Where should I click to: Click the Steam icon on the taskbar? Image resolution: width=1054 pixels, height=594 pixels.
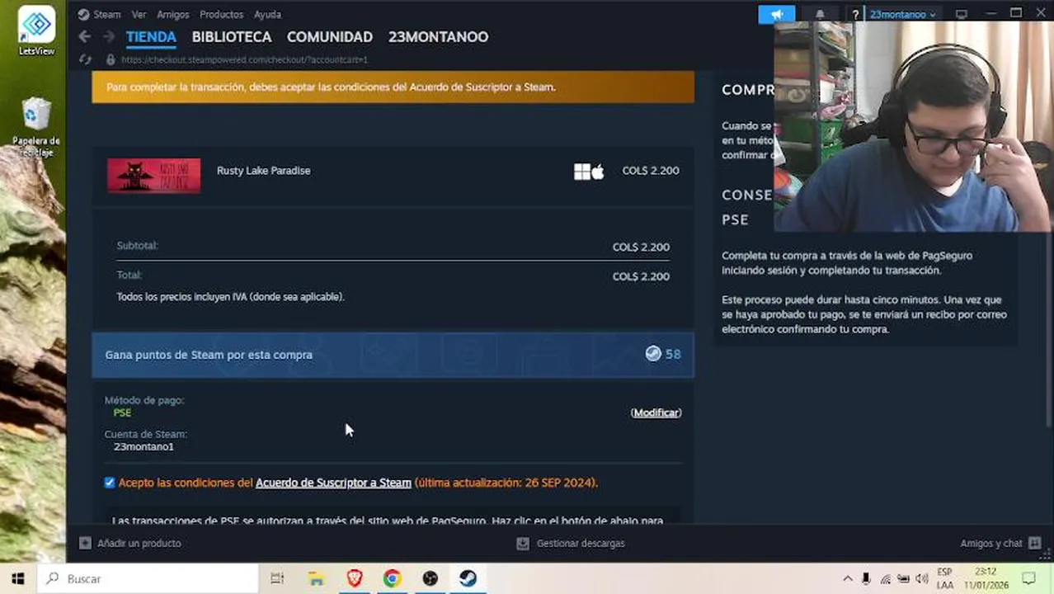(468, 578)
